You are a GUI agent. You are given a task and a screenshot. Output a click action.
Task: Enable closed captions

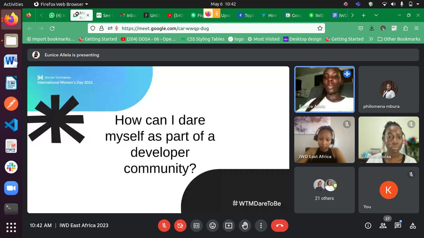[196, 225]
